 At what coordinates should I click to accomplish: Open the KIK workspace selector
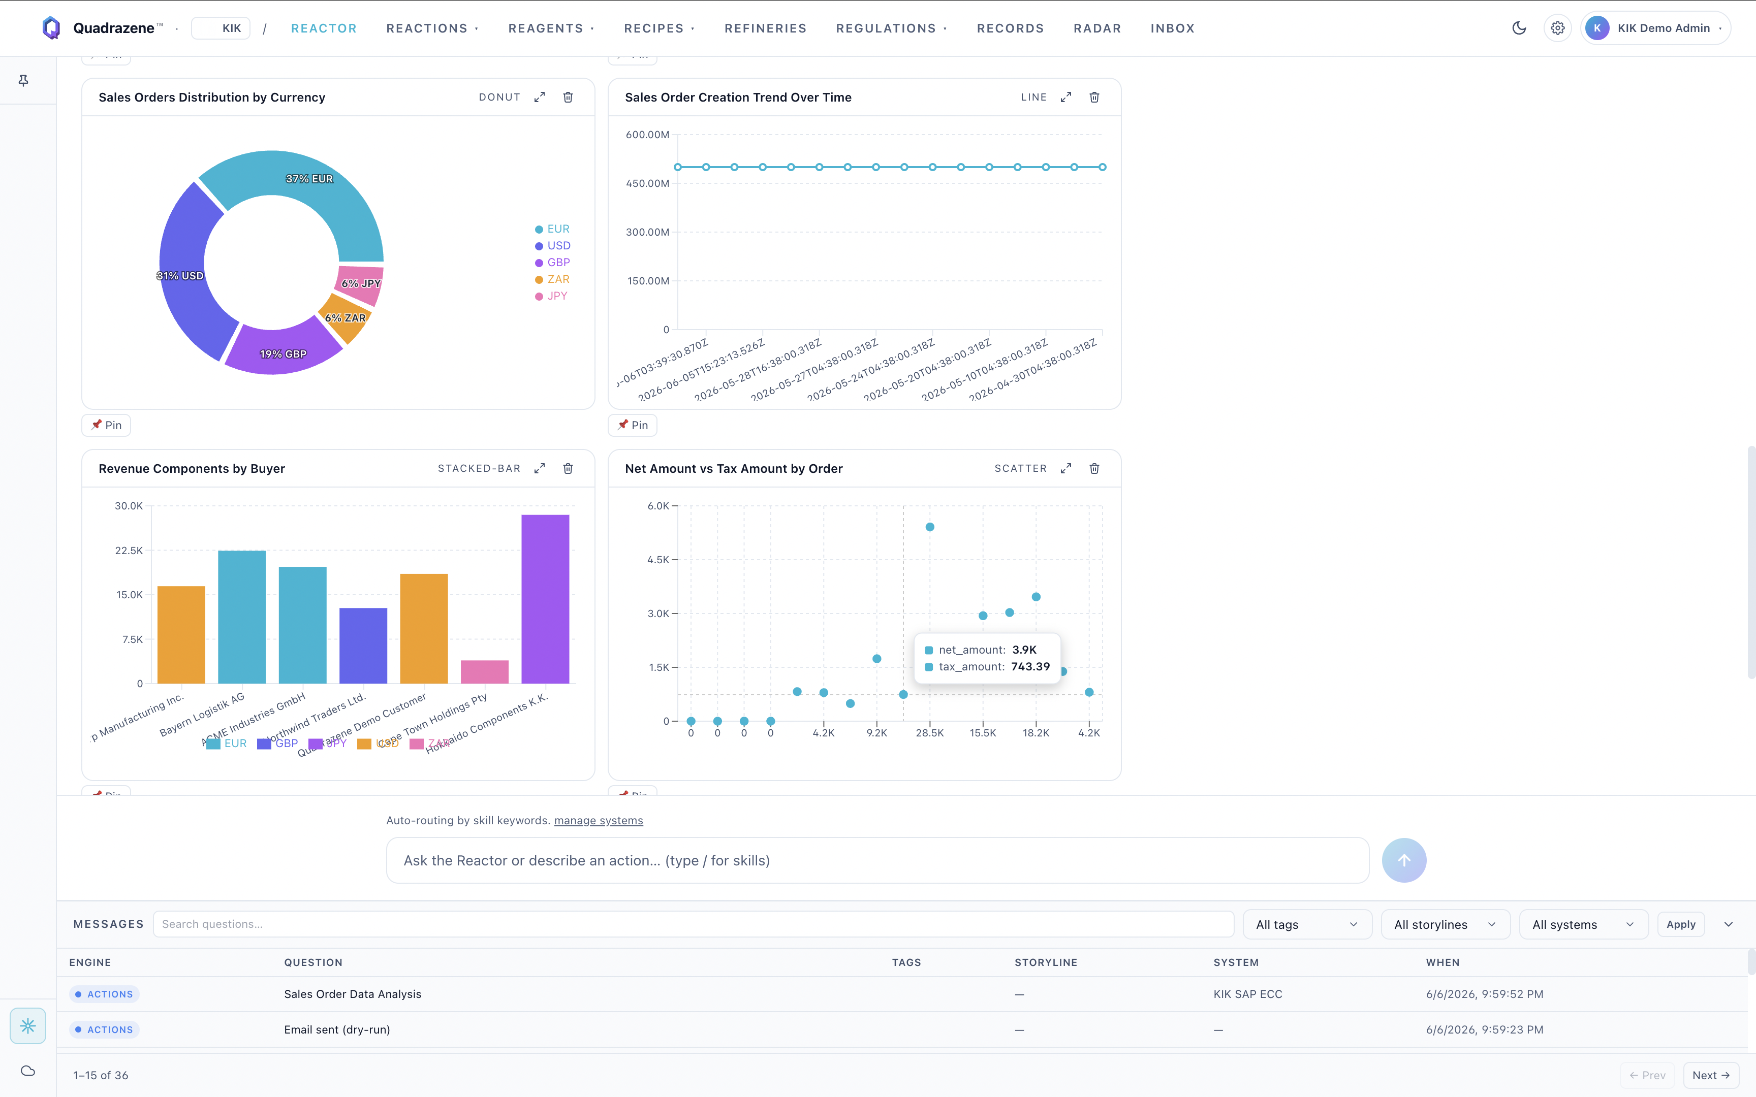[x=222, y=28]
